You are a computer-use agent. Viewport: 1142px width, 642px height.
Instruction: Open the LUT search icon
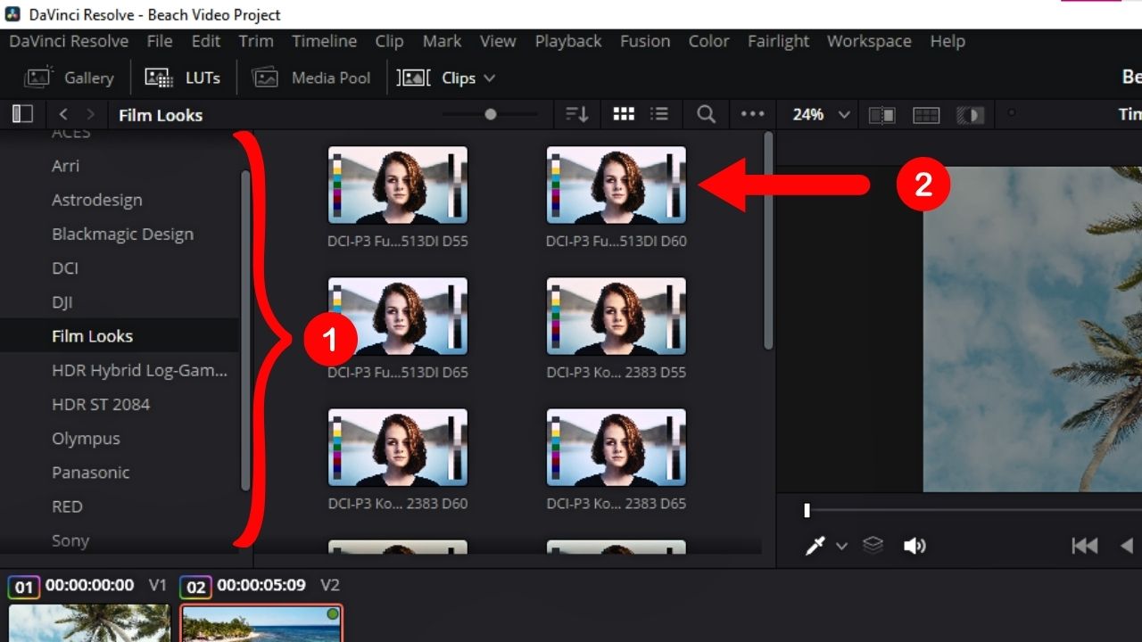coord(706,114)
